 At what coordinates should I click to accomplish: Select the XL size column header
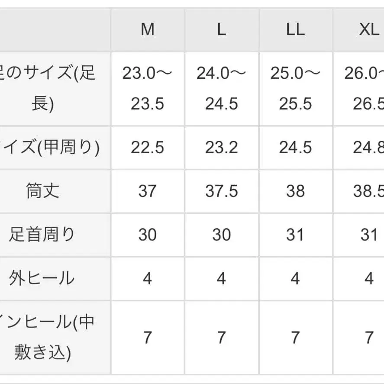click(369, 29)
